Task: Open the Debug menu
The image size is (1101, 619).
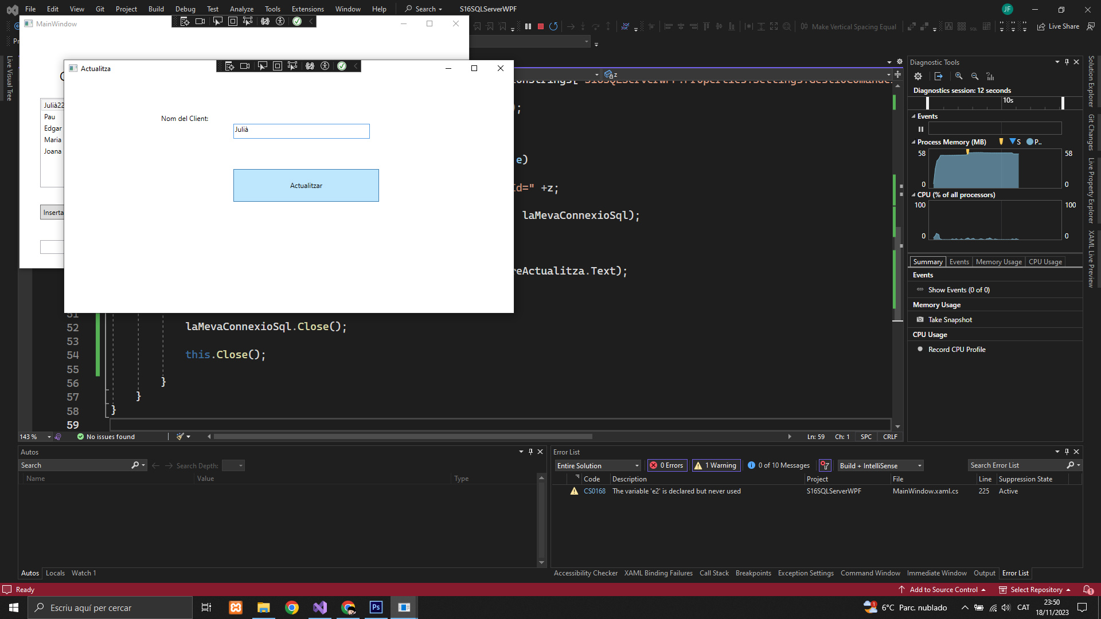Action: pyautogui.click(x=185, y=9)
